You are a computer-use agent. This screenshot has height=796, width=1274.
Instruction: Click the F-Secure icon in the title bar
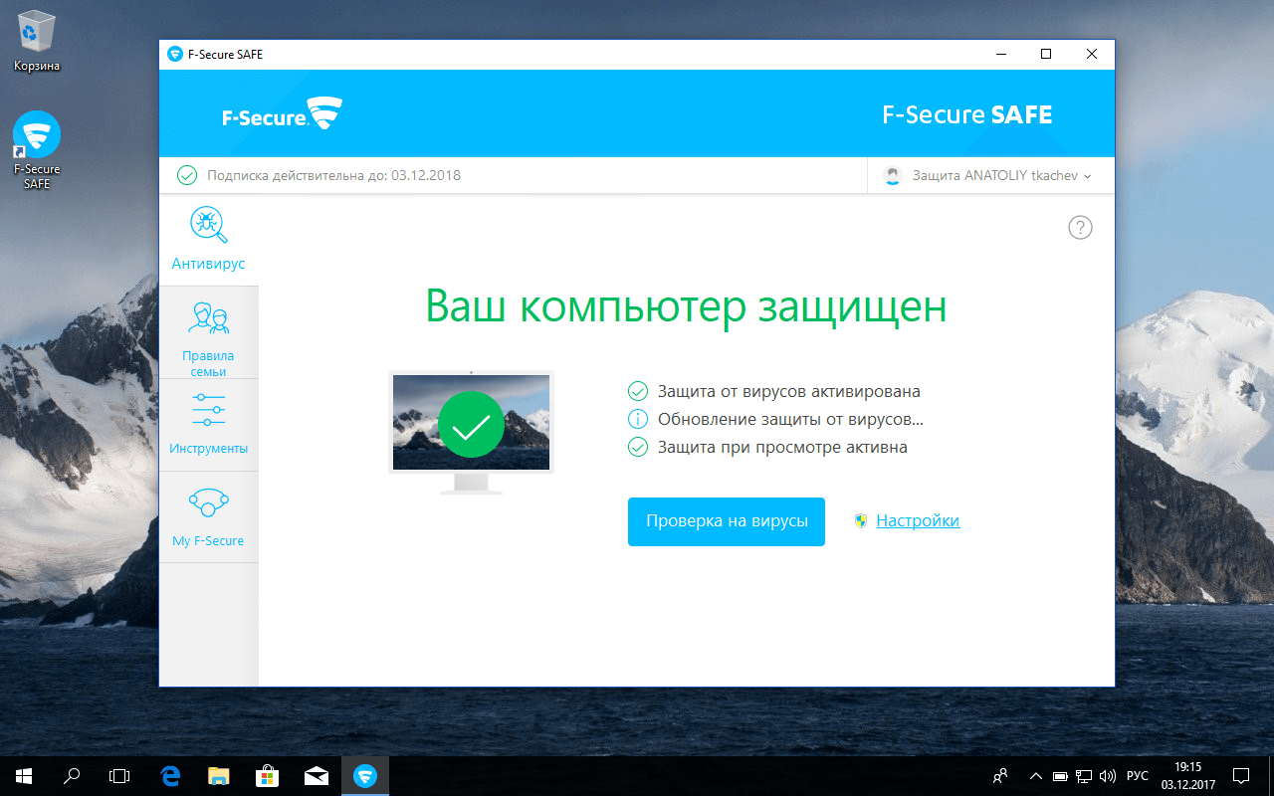click(175, 55)
